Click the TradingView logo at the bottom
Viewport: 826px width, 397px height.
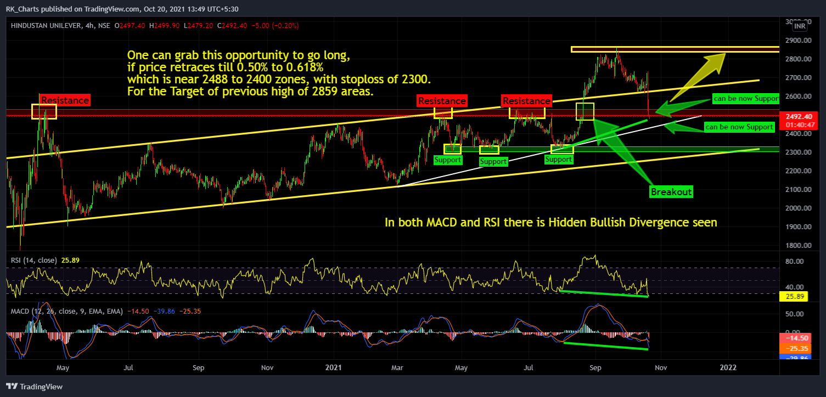pos(35,387)
